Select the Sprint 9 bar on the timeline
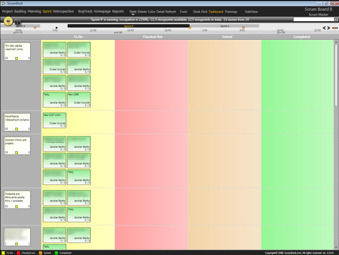 coord(129,26)
